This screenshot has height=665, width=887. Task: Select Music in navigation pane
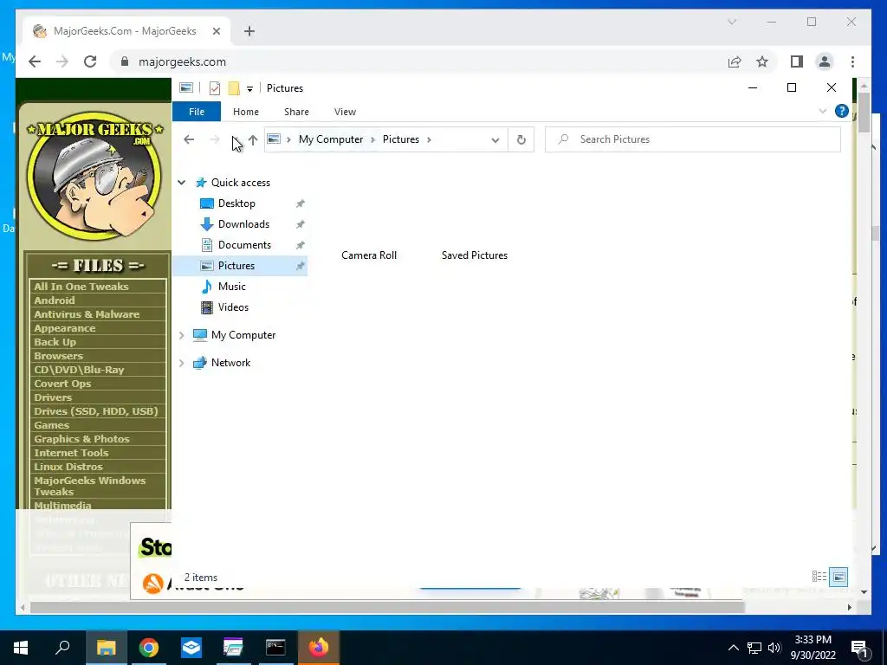point(232,287)
